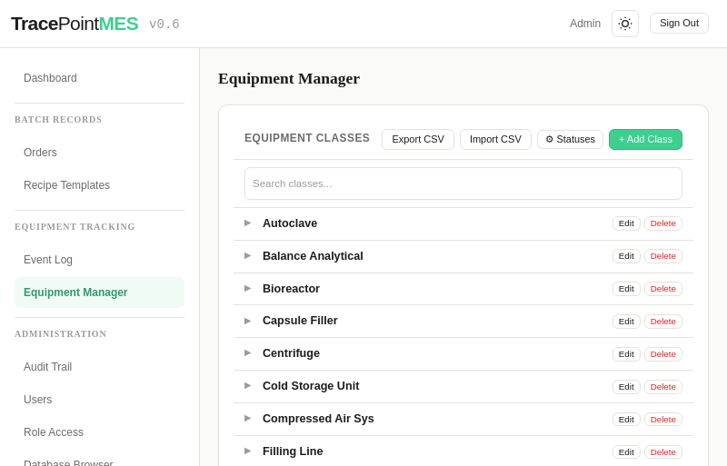Viewport: 727px width, 466px height.
Task: Open Recipe Templates in sidebar
Action: [99, 185]
